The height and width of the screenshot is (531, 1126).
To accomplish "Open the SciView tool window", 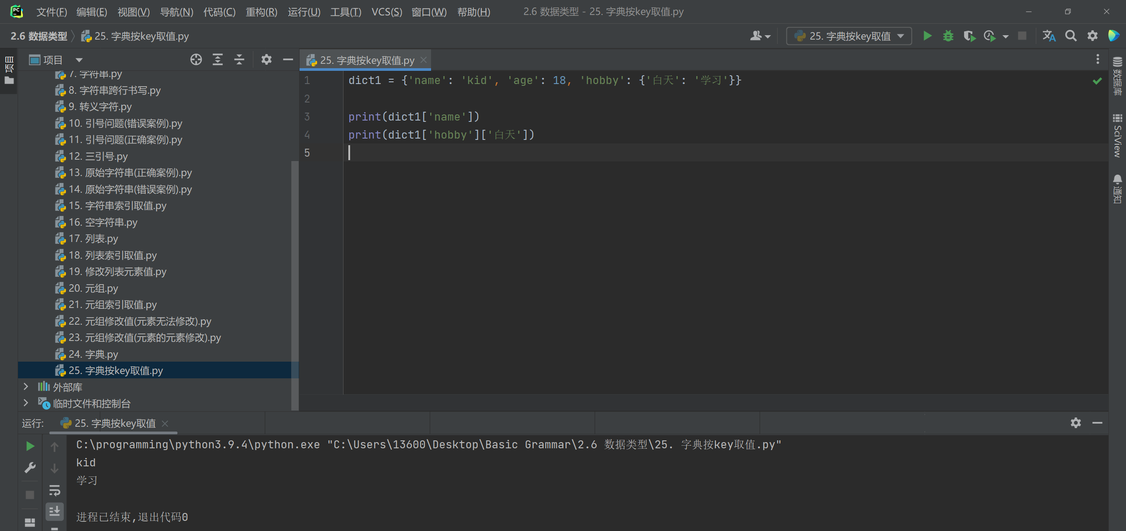I will (x=1117, y=135).
